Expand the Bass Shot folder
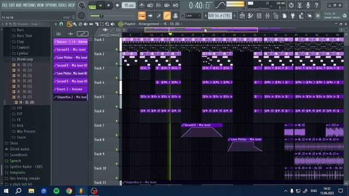Image resolution: width=349 pixels, height=196 pixels. point(25,35)
